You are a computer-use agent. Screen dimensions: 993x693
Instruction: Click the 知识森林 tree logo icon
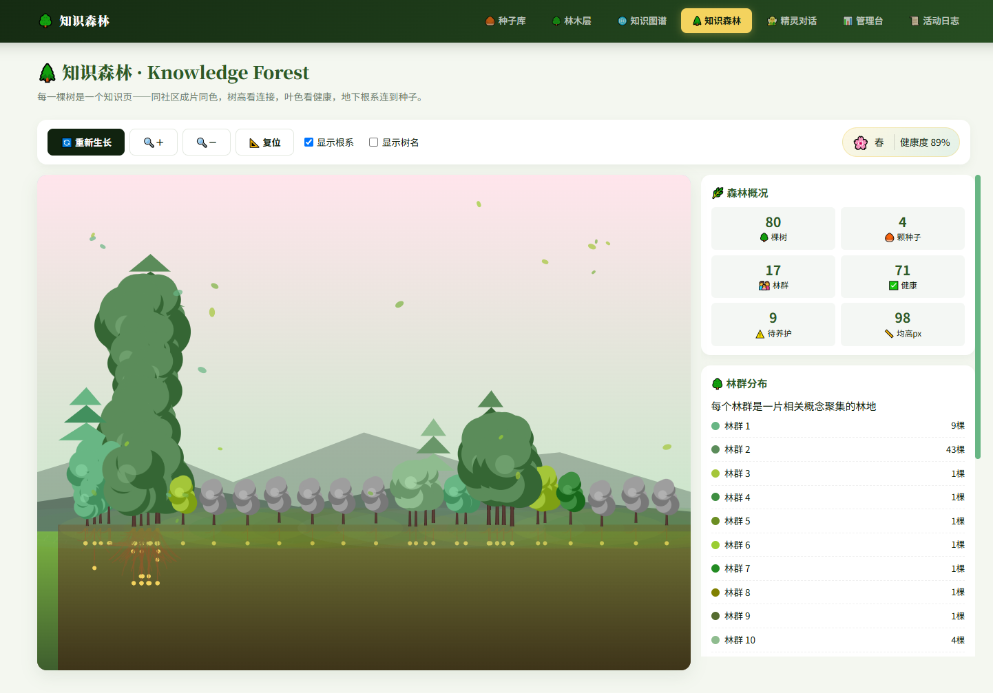(45, 21)
